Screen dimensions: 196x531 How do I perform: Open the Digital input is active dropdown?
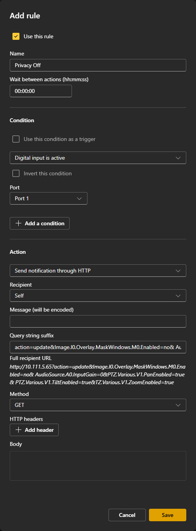click(98, 158)
